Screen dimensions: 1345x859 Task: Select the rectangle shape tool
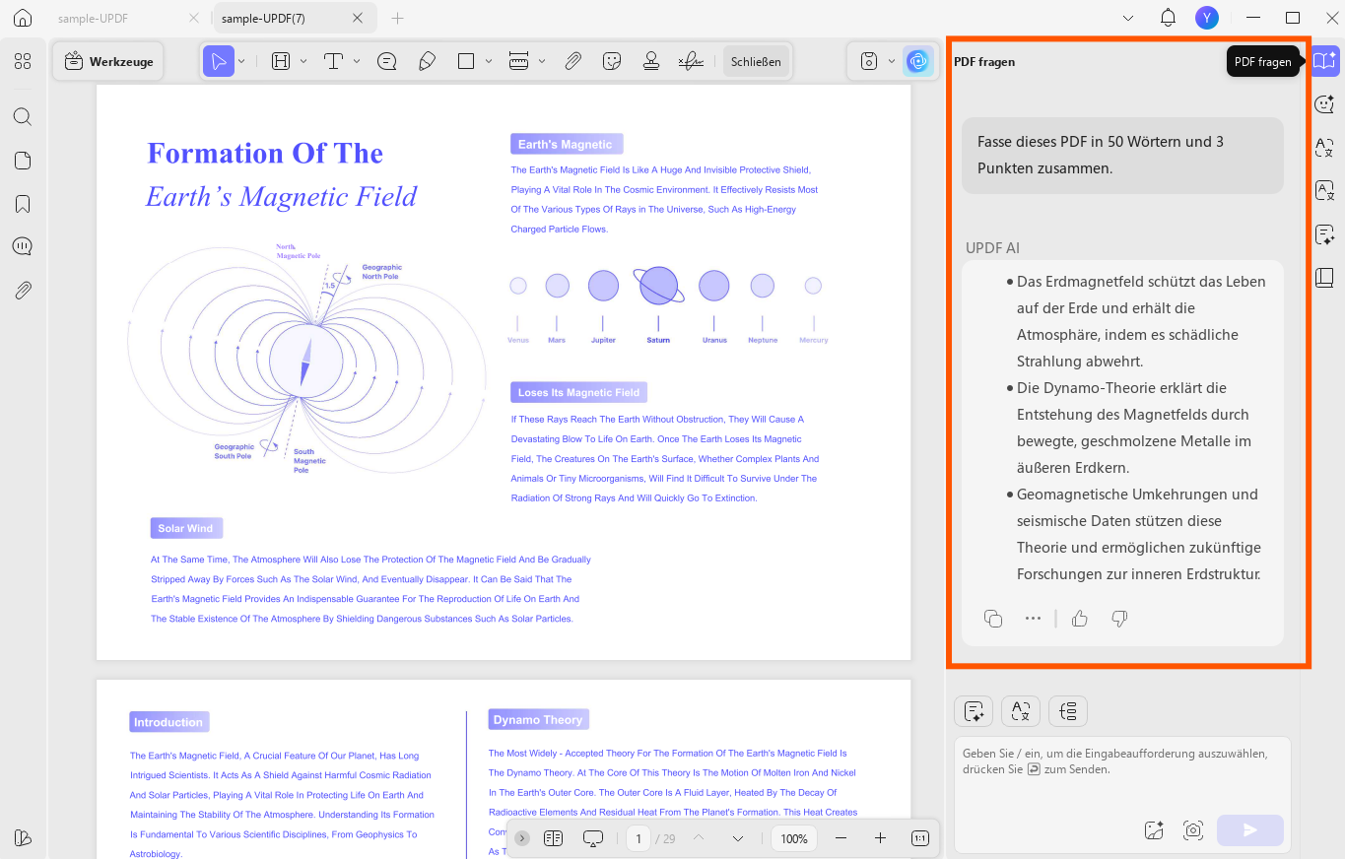[466, 61]
